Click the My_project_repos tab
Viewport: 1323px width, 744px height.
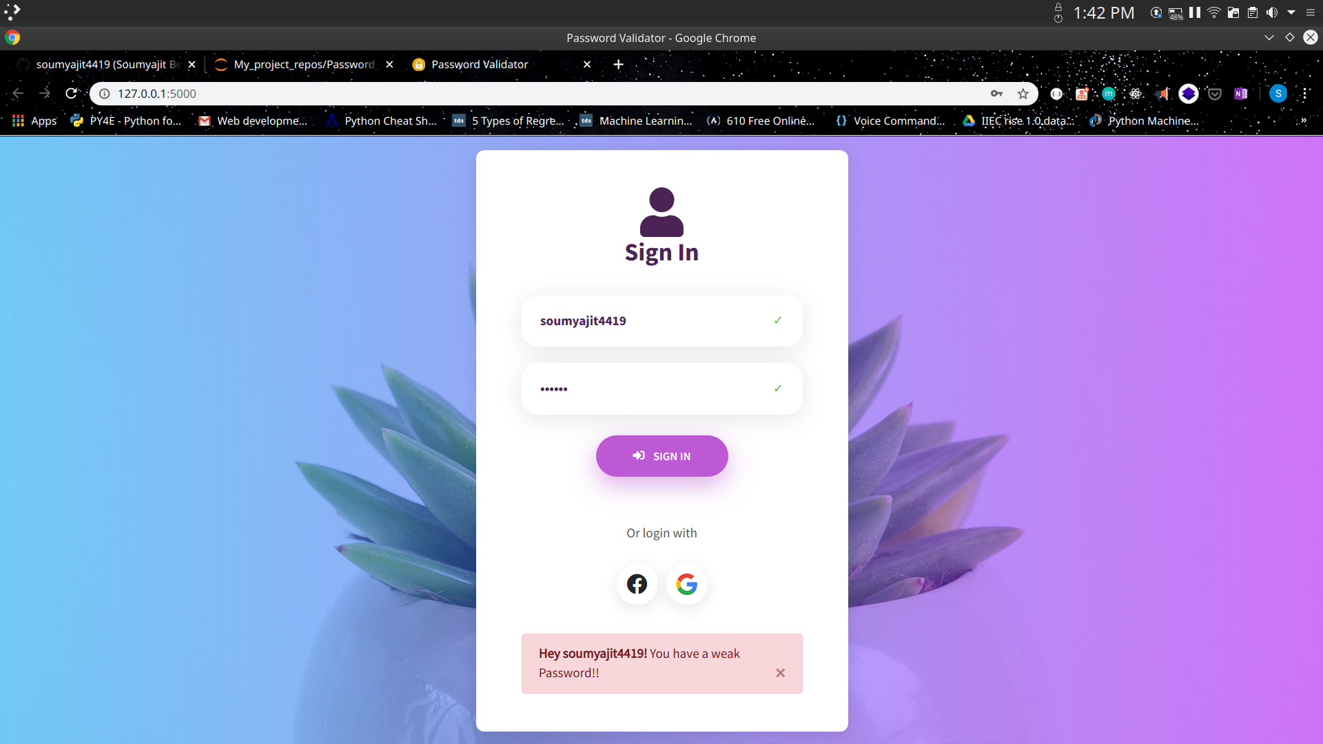303,63
